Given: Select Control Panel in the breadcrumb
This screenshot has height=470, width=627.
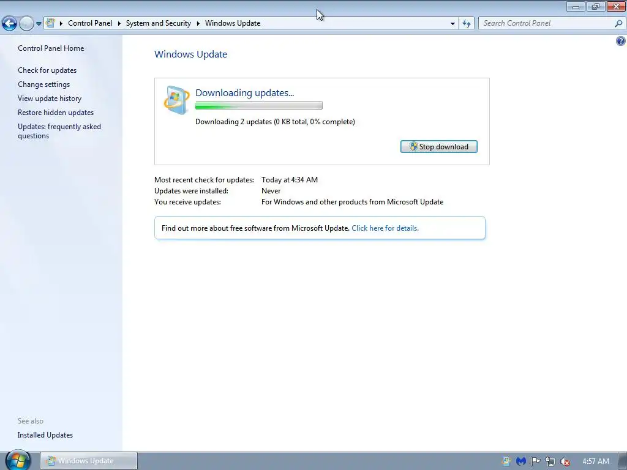Looking at the screenshot, I should [x=90, y=23].
